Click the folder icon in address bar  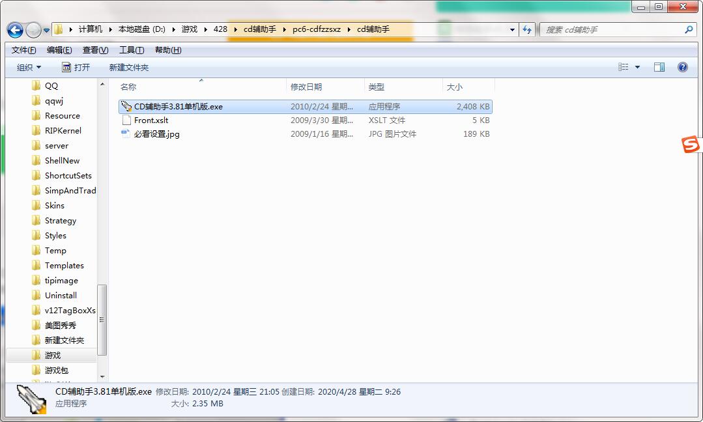[x=58, y=29]
